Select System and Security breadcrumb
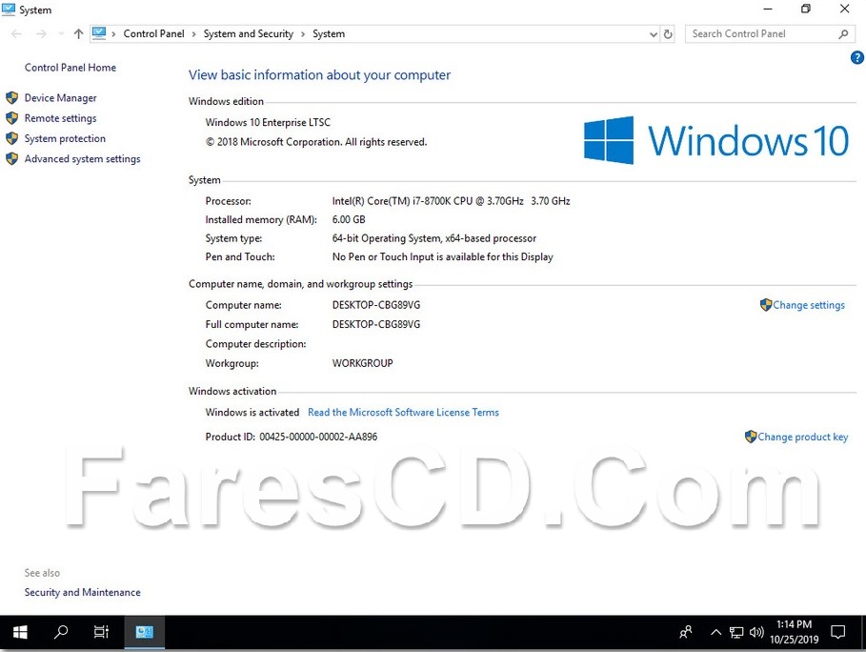This screenshot has height=652, width=866. tap(248, 33)
